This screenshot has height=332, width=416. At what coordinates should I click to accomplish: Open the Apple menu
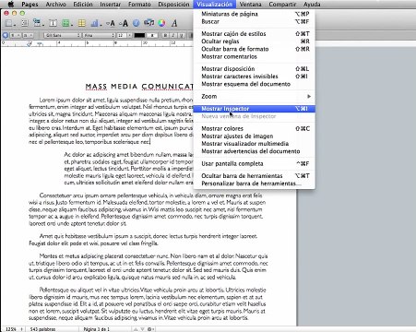[11, 4]
